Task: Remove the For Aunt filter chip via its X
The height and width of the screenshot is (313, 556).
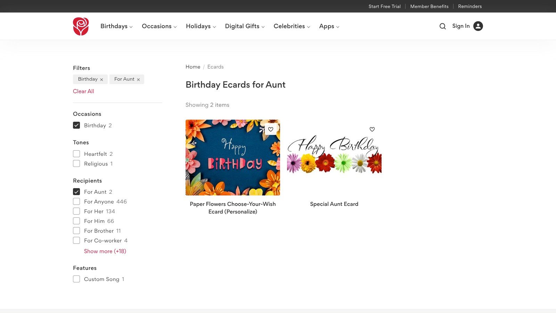Action: (x=138, y=79)
